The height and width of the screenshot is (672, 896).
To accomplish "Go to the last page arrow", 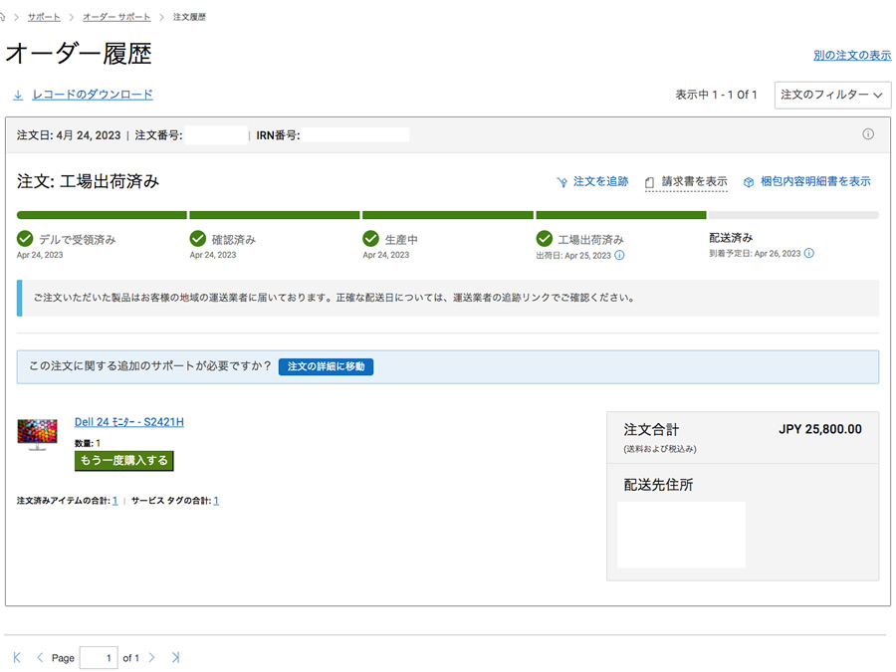I will (175, 658).
